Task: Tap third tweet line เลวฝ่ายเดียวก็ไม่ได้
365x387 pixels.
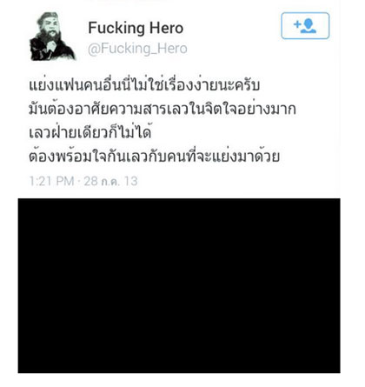Action: [90, 133]
